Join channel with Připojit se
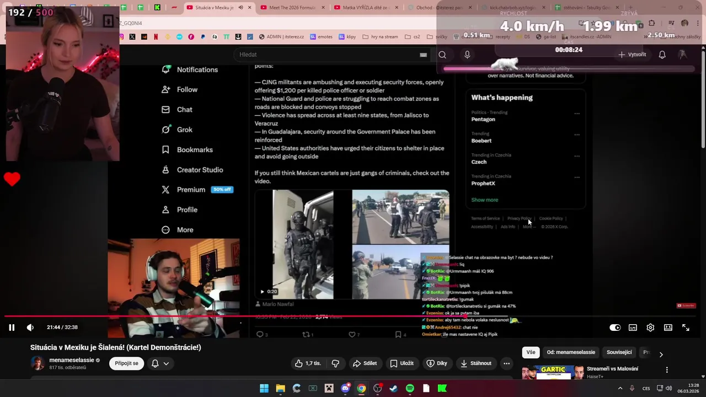 127,363
